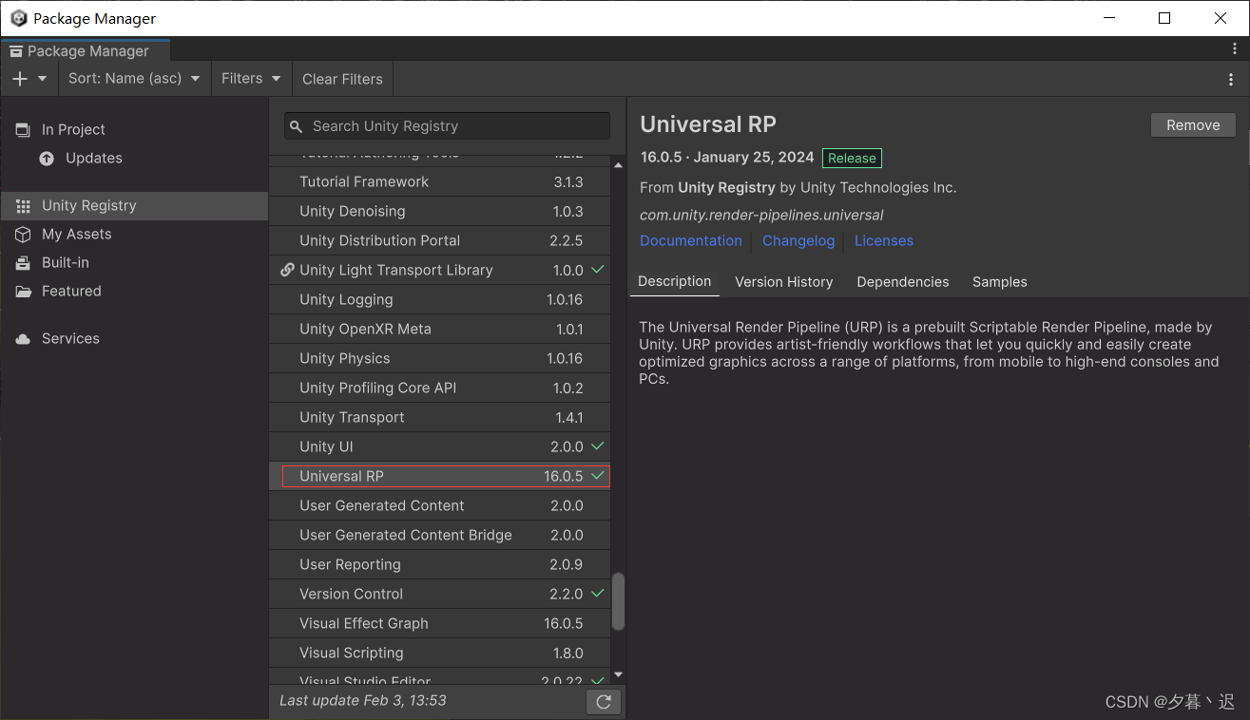This screenshot has width=1250, height=720.
Task: Click the Services cloud icon
Action: tap(23, 338)
